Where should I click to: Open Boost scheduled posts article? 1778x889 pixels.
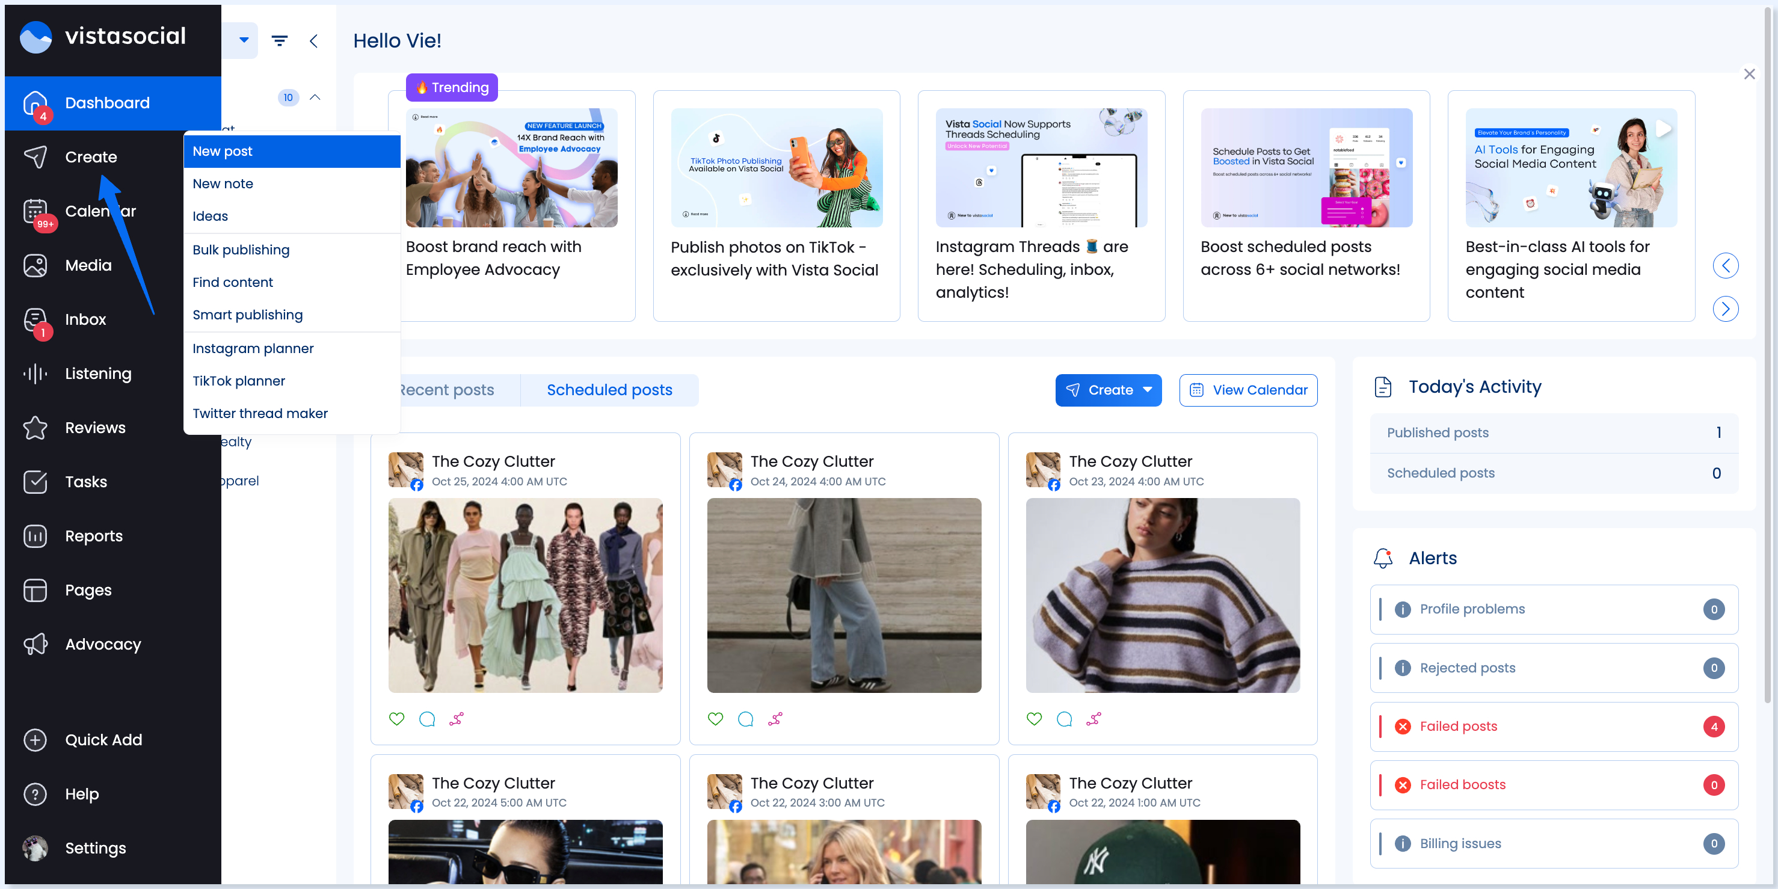pyautogui.click(x=1306, y=206)
